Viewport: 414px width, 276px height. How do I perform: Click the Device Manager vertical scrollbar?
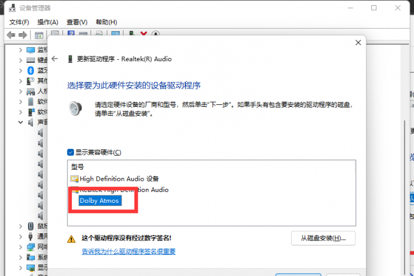point(404,198)
